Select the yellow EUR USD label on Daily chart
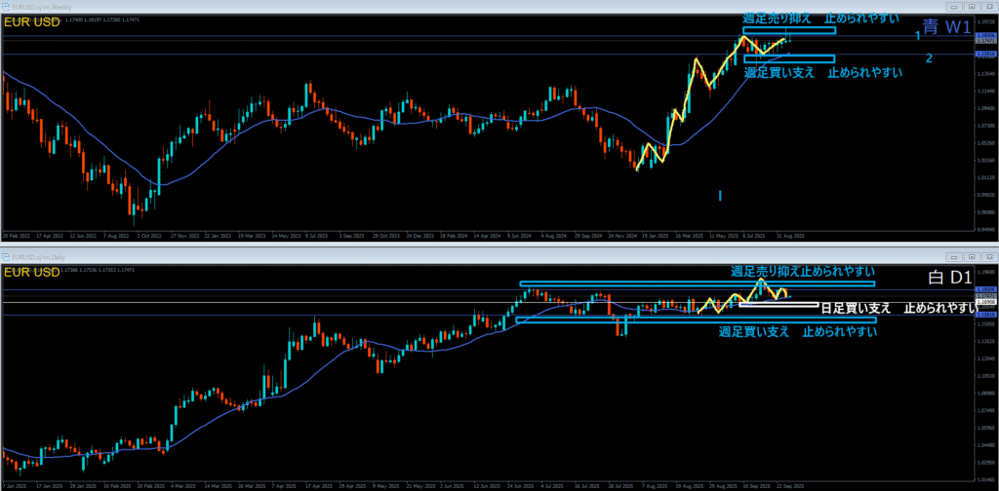Screen dimensions: 999x491 32,273
